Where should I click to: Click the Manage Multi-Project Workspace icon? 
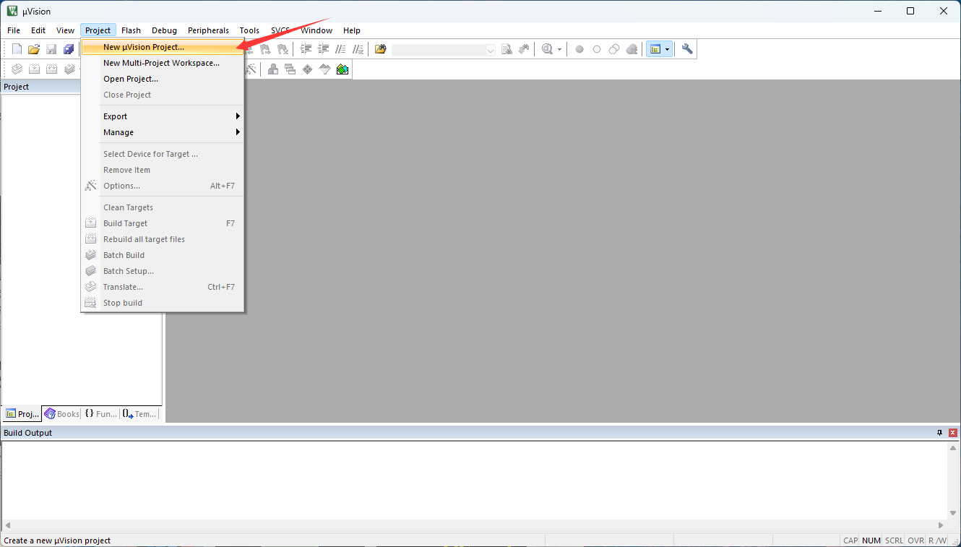click(290, 69)
